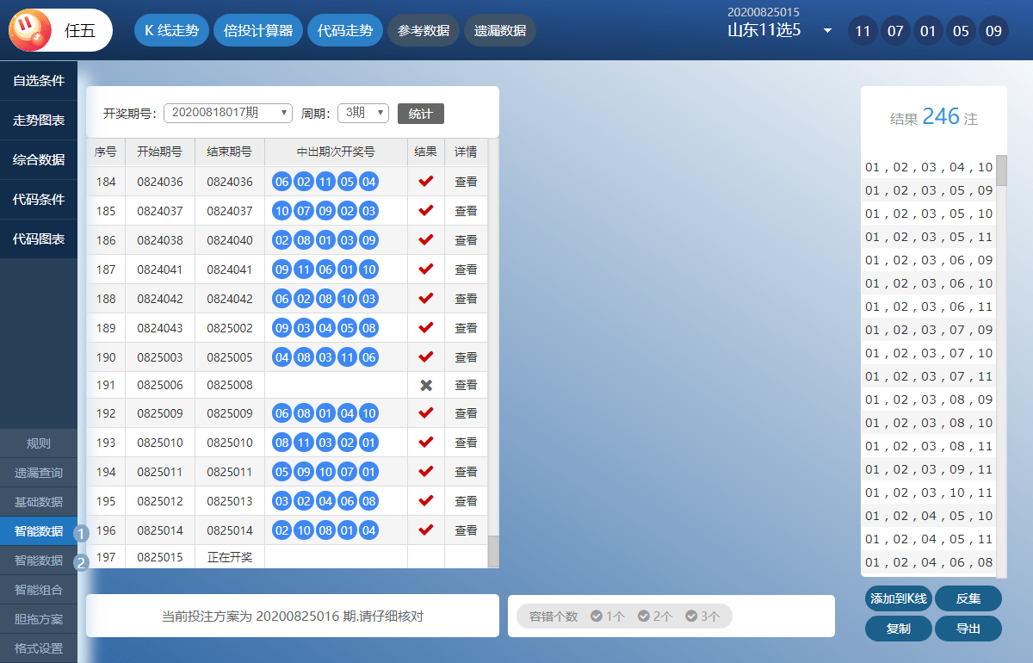Viewport: 1033px width, 663px height.
Task: Open the 周期 cycle dropdown
Action: coord(362,113)
